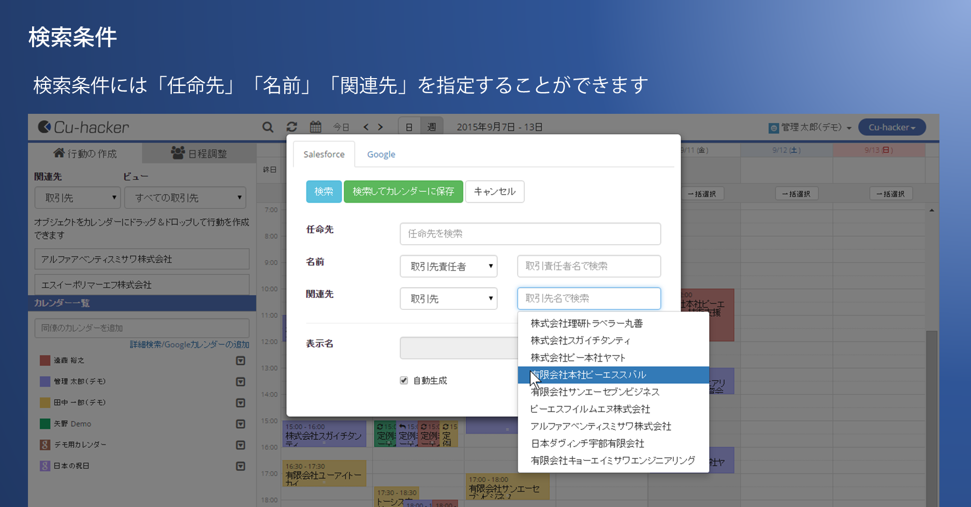Select 株式会社スガイチタンティ from suggestions

(x=613, y=340)
